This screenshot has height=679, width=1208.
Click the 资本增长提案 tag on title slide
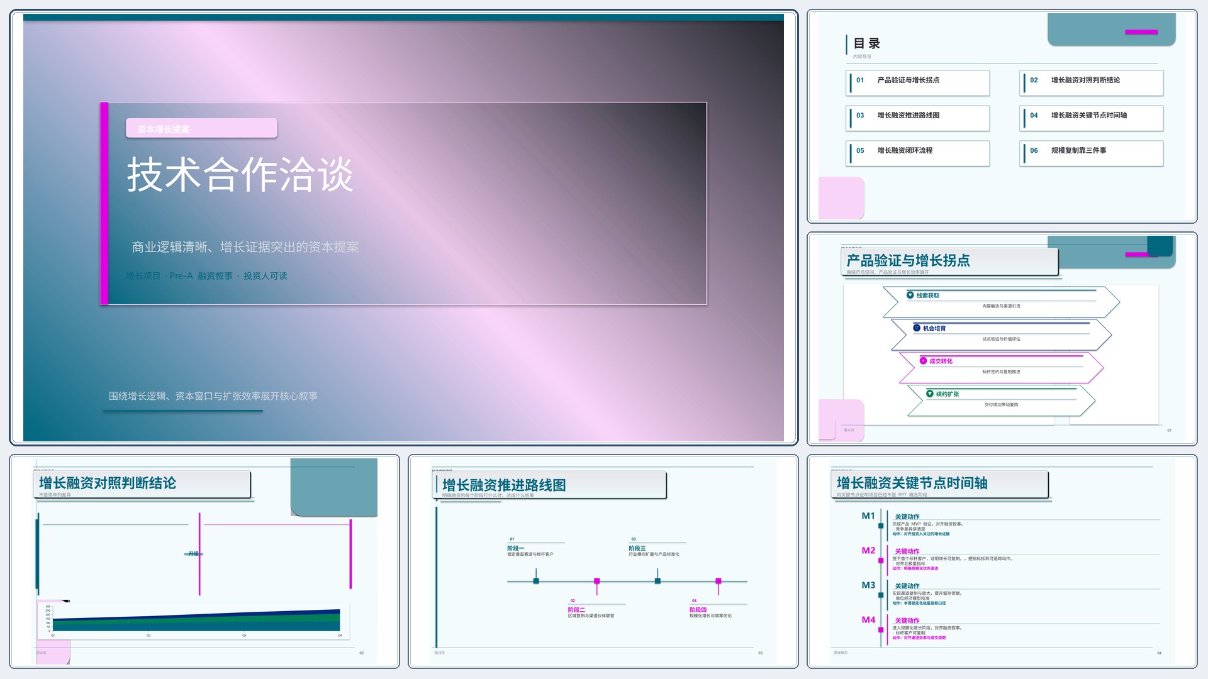click(201, 128)
